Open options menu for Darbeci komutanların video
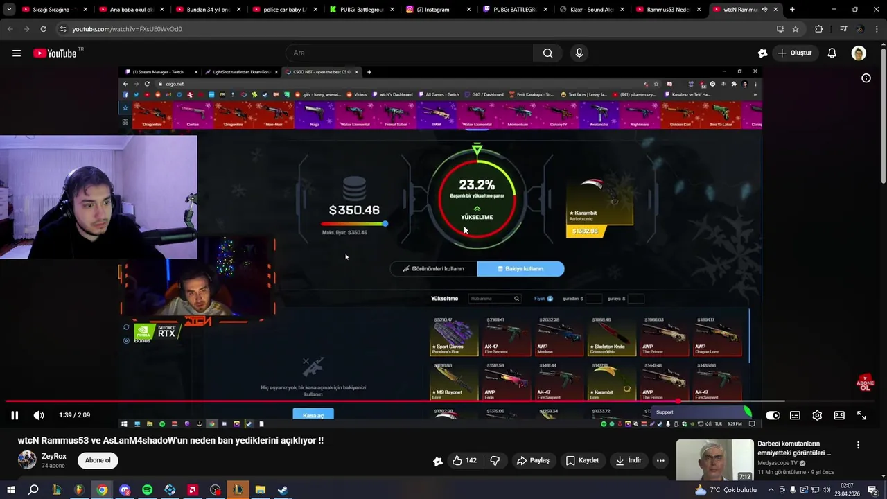This screenshot has height=499, width=887. (858, 445)
